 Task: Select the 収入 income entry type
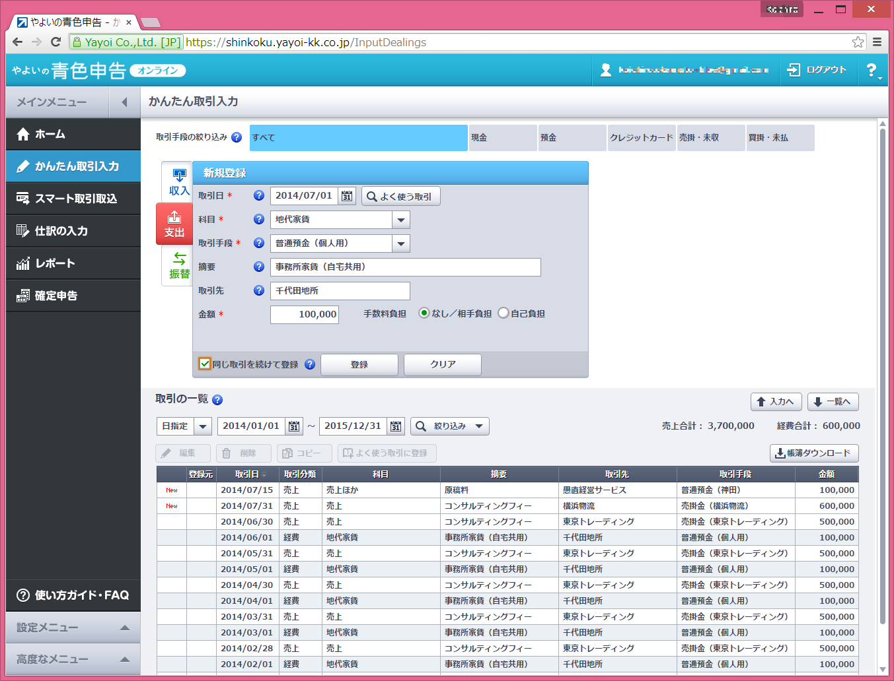point(178,182)
